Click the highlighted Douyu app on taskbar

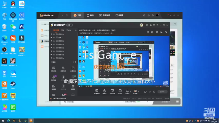pos(31,121)
